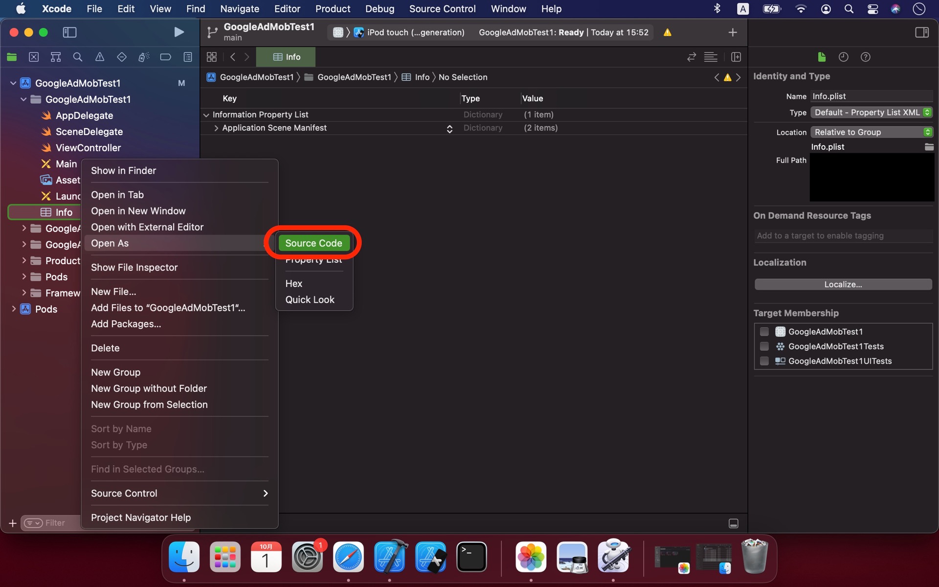This screenshot has width=939, height=587.
Task: Show the History inspector tab
Action: pos(844,57)
